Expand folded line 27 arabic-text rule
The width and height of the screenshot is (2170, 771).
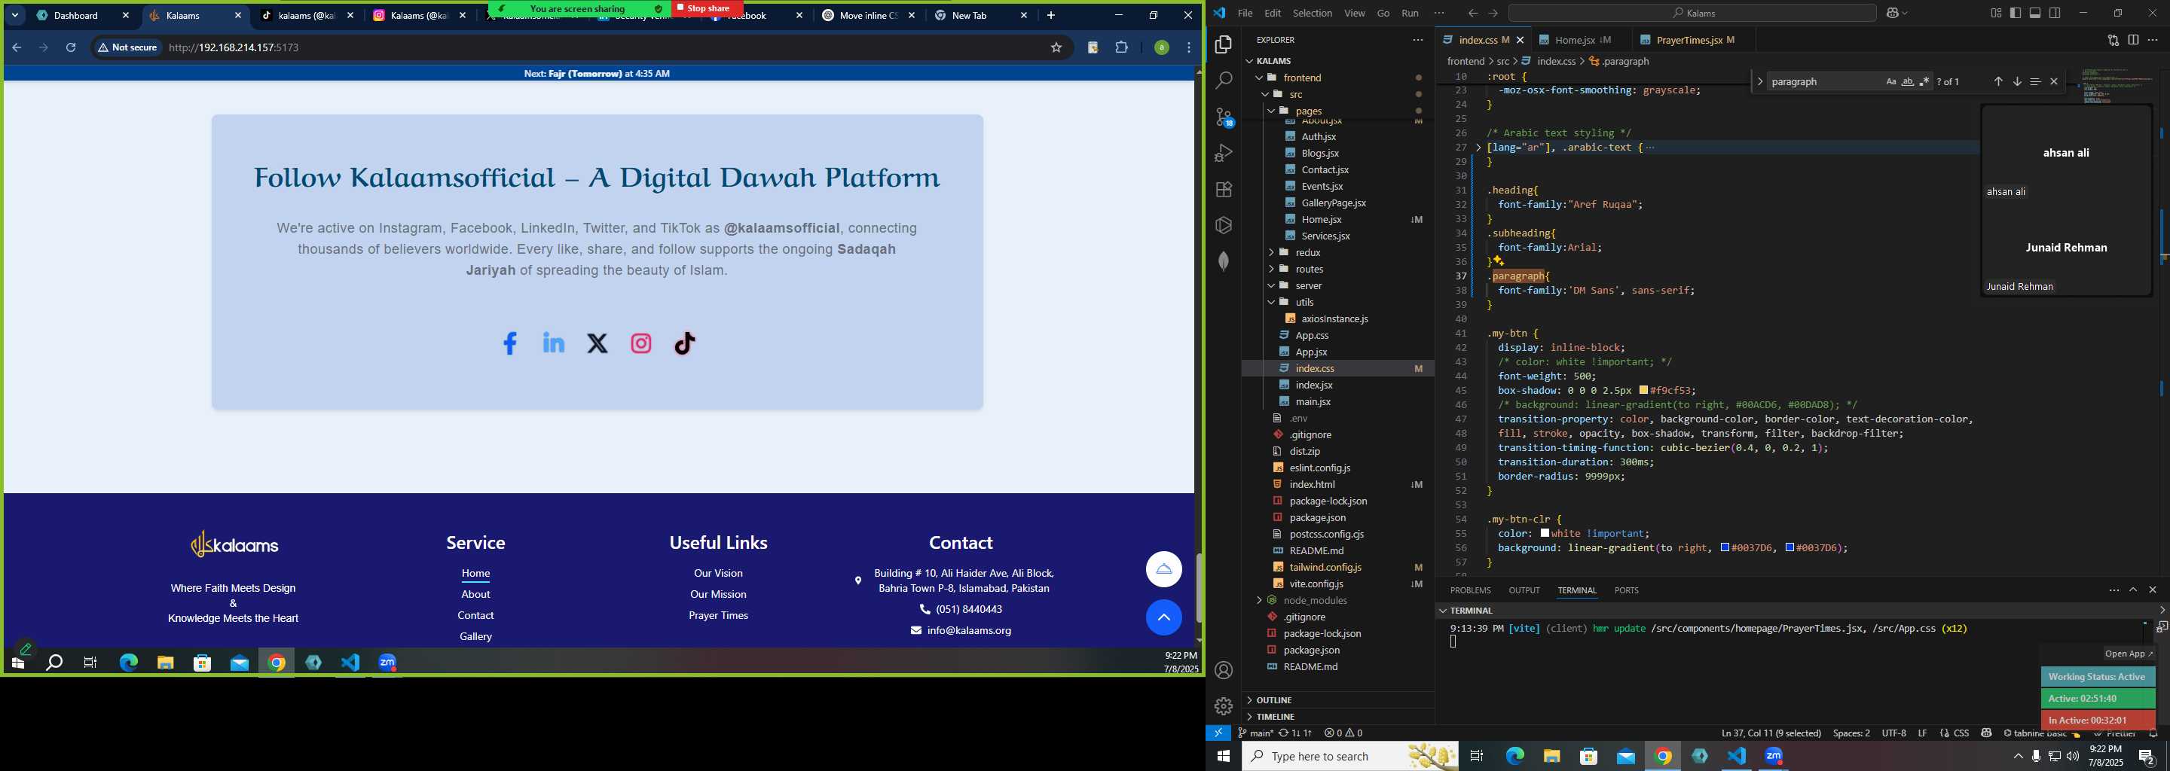(x=1478, y=148)
